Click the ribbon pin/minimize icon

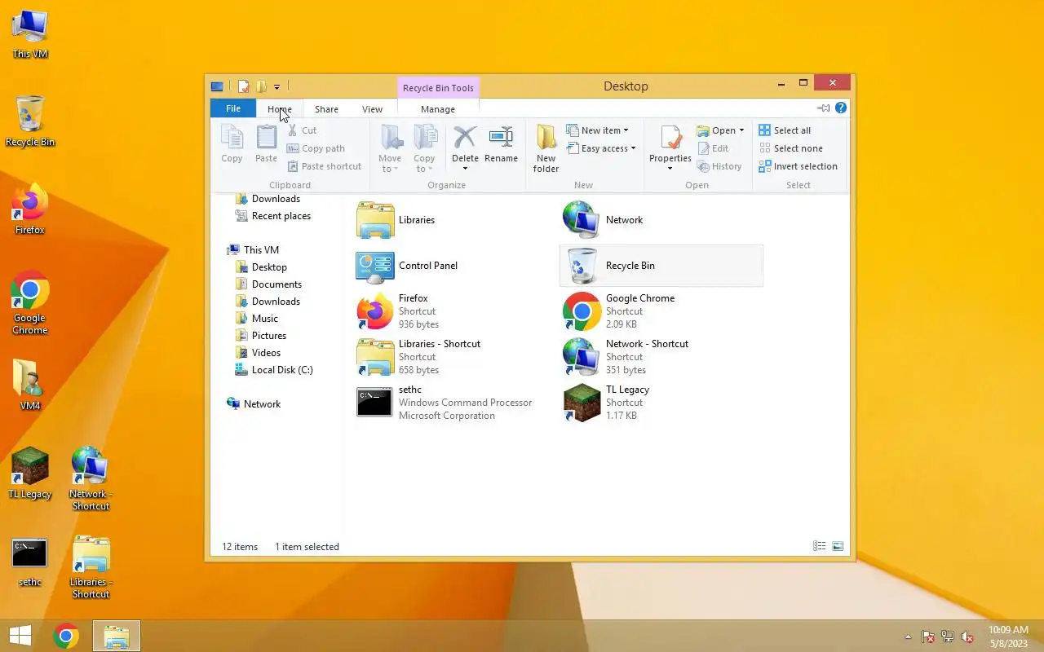(x=824, y=108)
